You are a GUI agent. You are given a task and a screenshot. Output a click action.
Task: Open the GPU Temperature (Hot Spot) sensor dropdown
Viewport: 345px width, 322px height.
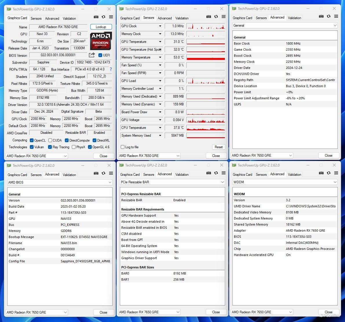[160, 50]
